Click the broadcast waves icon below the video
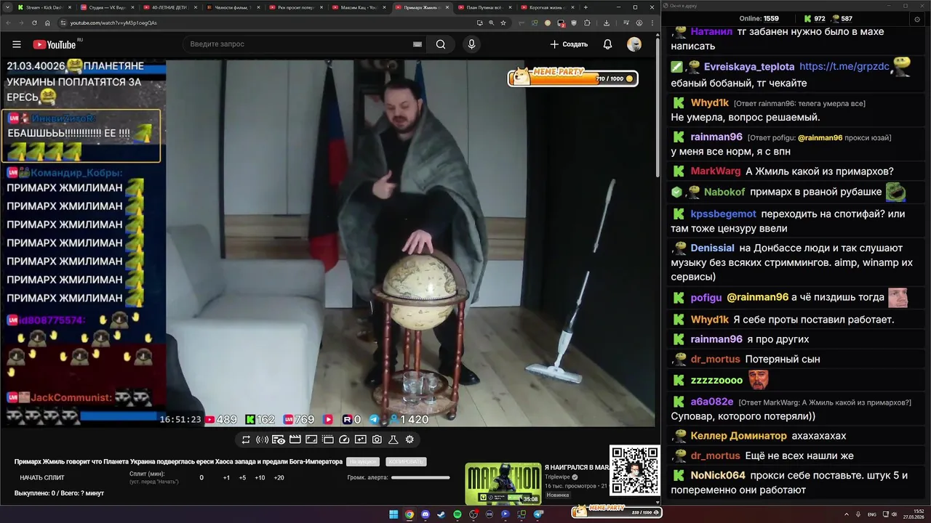Screen dimensions: 931x523 263,439
